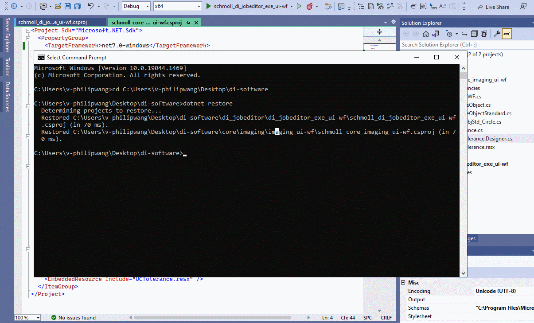Viewport: 534px width, 323px height.
Task: Click the Schemas property row
Action: tap(467, 308)
